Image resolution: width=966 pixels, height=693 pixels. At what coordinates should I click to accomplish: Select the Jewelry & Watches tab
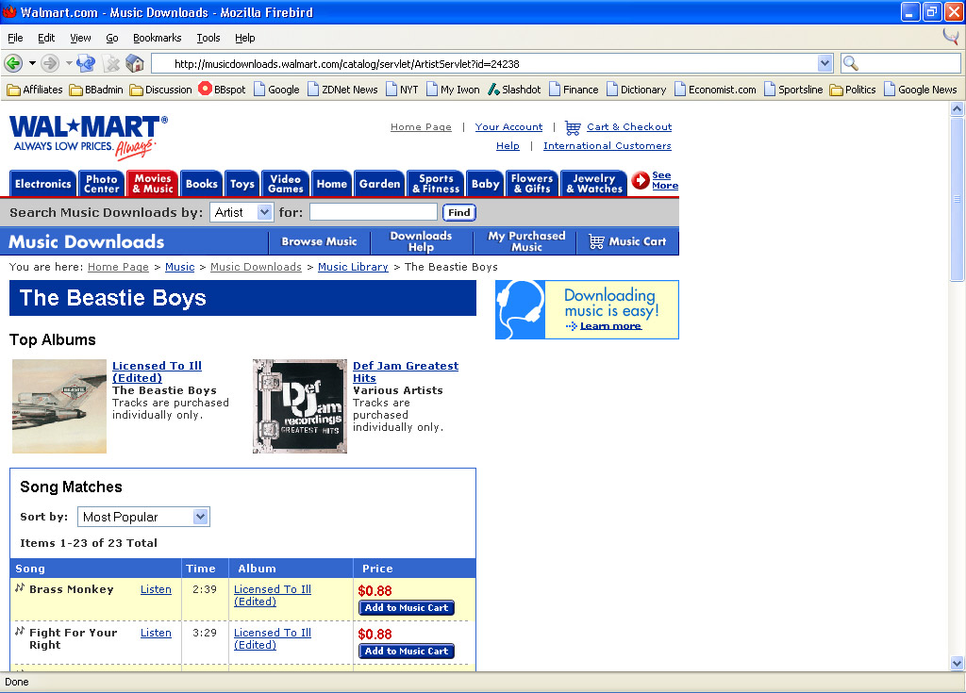pos(594,184)
